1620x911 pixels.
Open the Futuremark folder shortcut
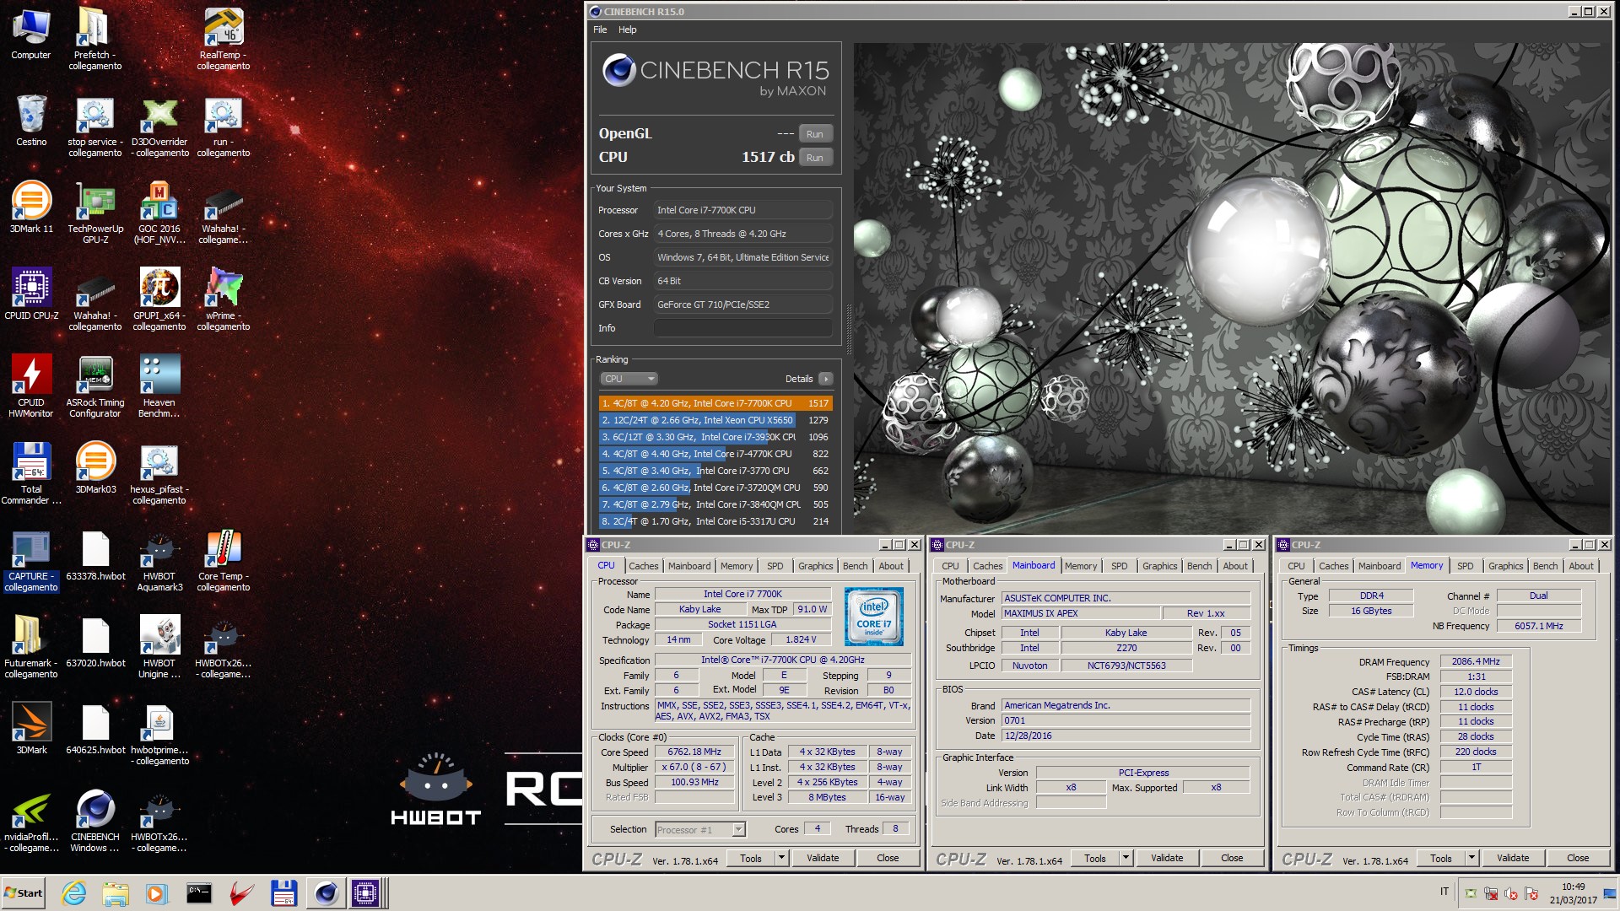31,648
